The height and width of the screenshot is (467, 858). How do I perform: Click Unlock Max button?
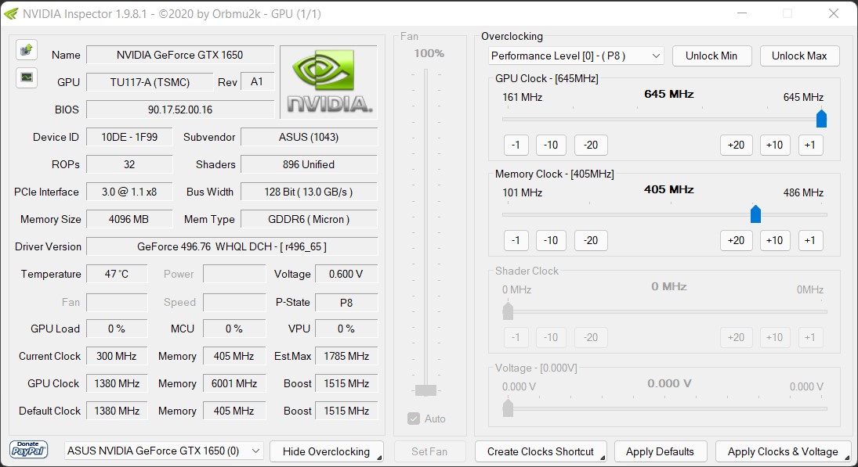tap(799, 56)
